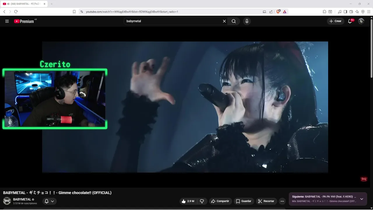Click the Guardar save button
Screen dimensions: 373x210
tap(244, 201)
